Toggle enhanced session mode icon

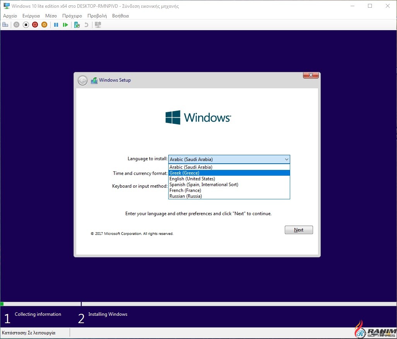pos(98,25)
